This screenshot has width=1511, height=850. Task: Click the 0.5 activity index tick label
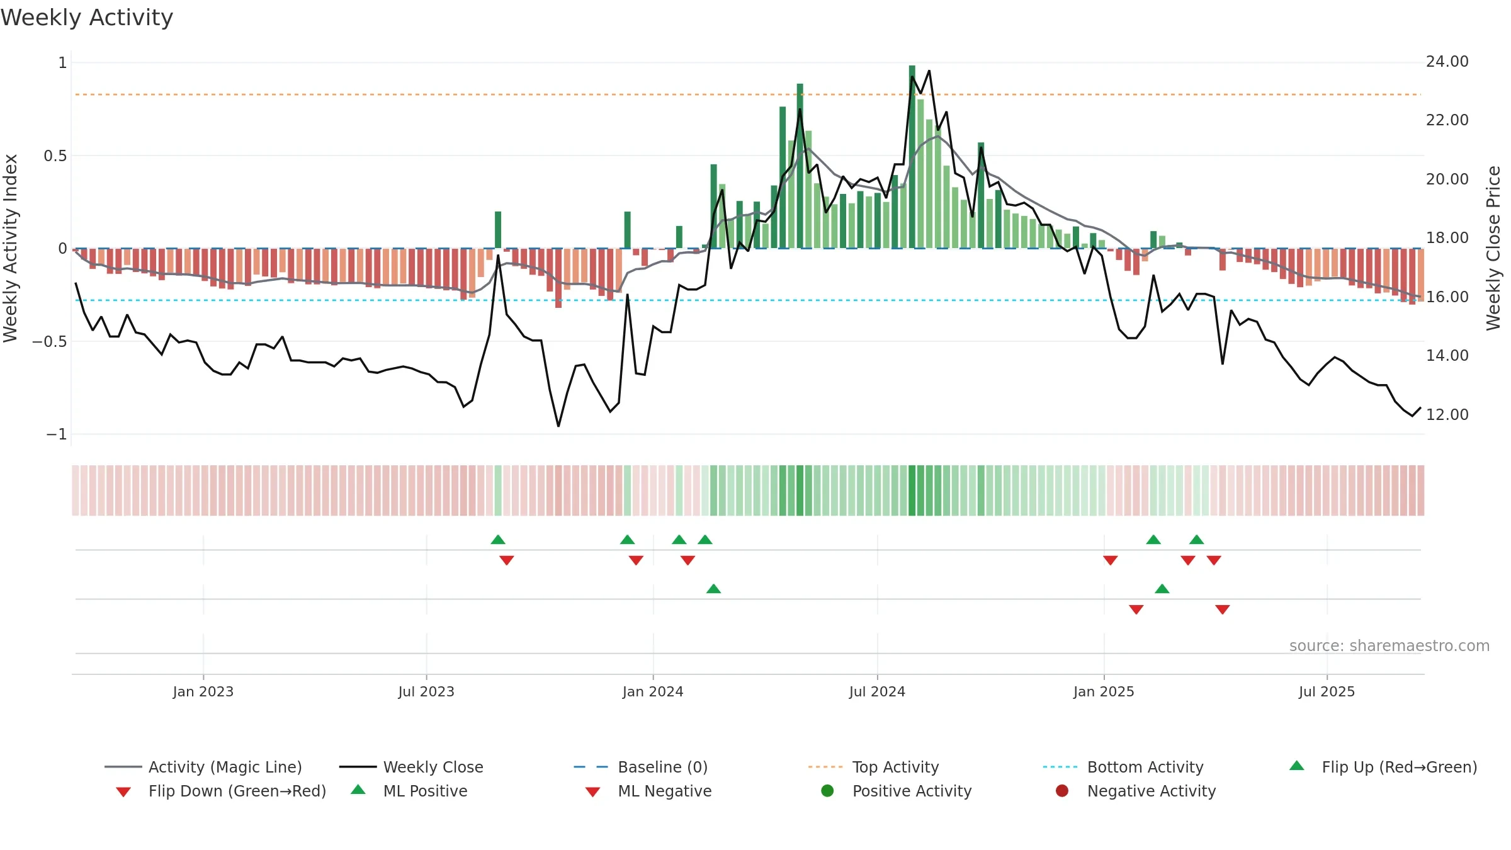click(x=55, y=156)
